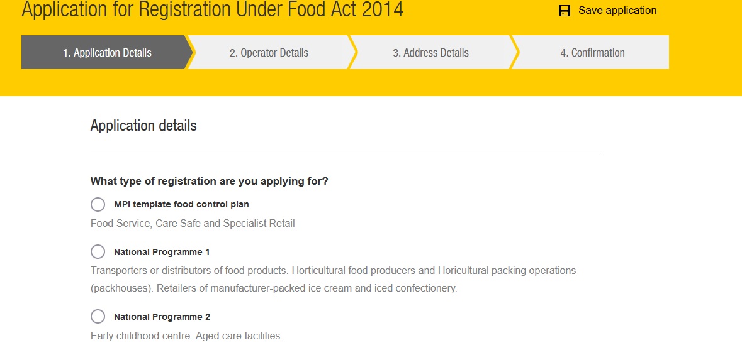Click the Food Service, Care Safe description

pyautogui.click(x=193, y=223)
